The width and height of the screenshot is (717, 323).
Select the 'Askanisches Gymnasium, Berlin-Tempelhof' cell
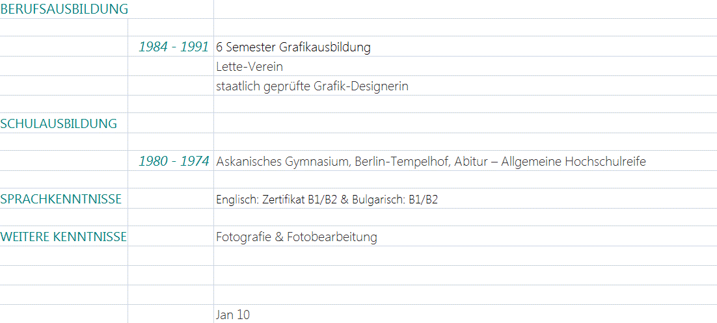tap(431, 161)
